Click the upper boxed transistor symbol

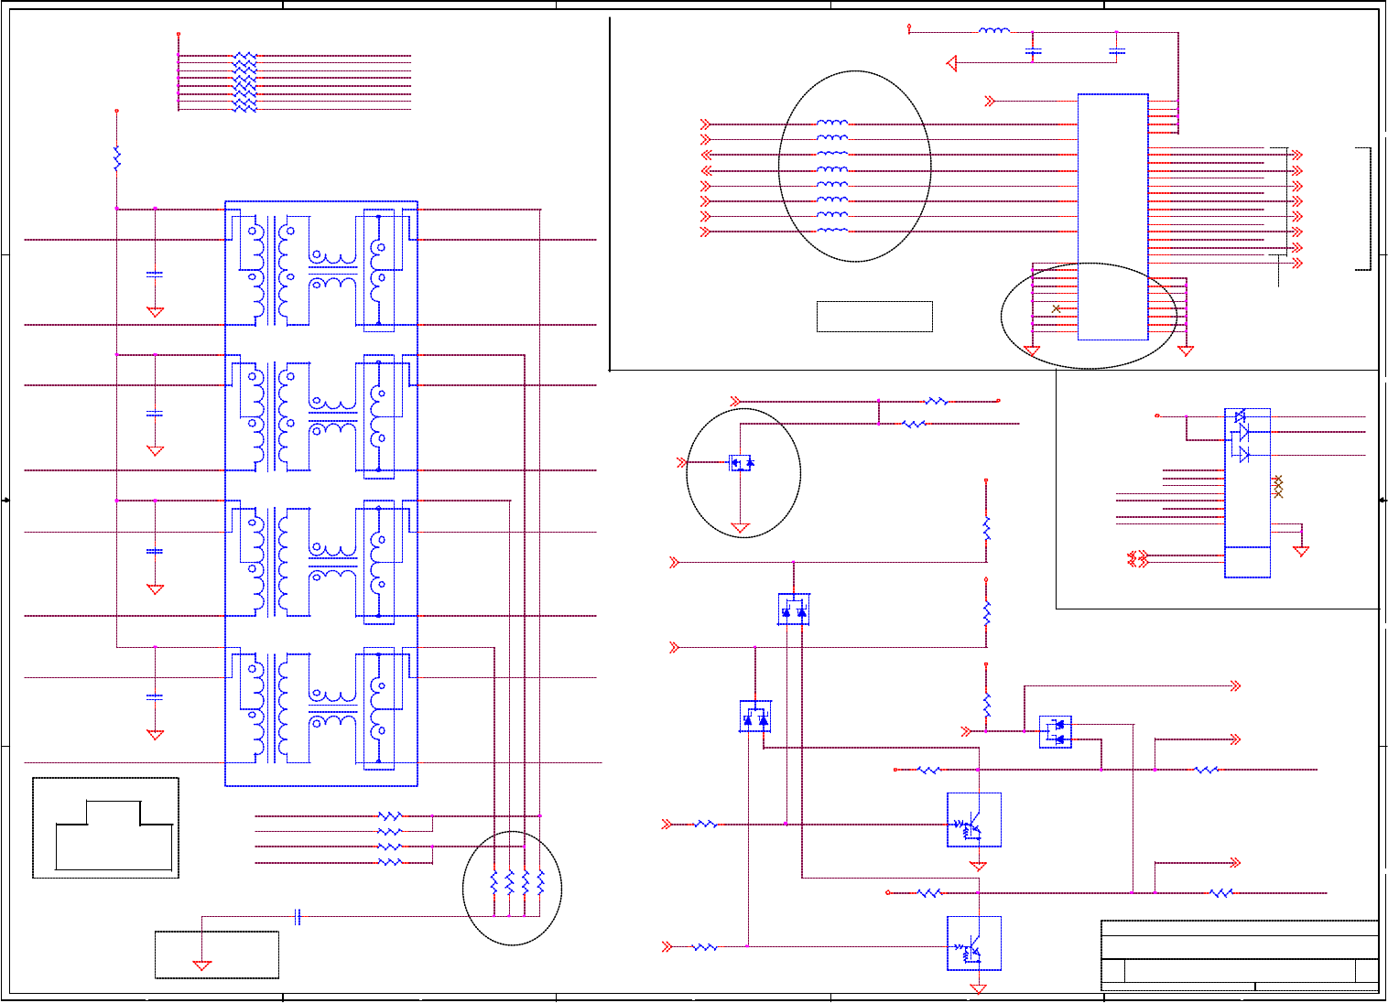pos(973,820)
